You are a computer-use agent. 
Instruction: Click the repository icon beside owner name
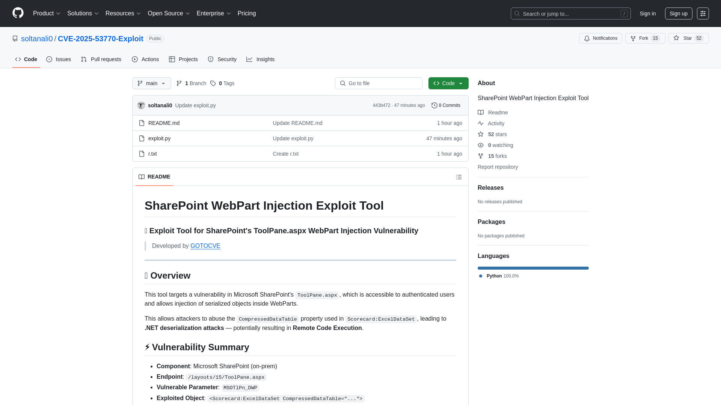point(15,39)
